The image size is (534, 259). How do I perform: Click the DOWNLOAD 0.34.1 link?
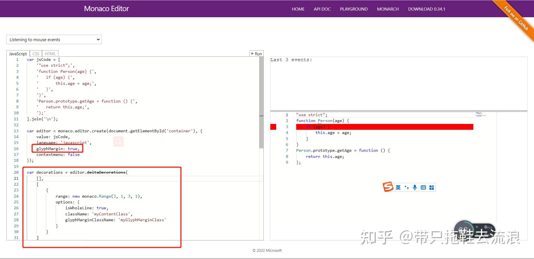426,9
